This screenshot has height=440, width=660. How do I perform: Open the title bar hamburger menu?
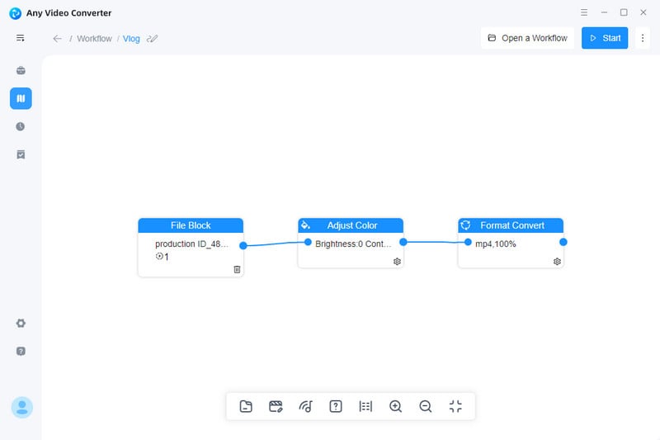point(584,12)
